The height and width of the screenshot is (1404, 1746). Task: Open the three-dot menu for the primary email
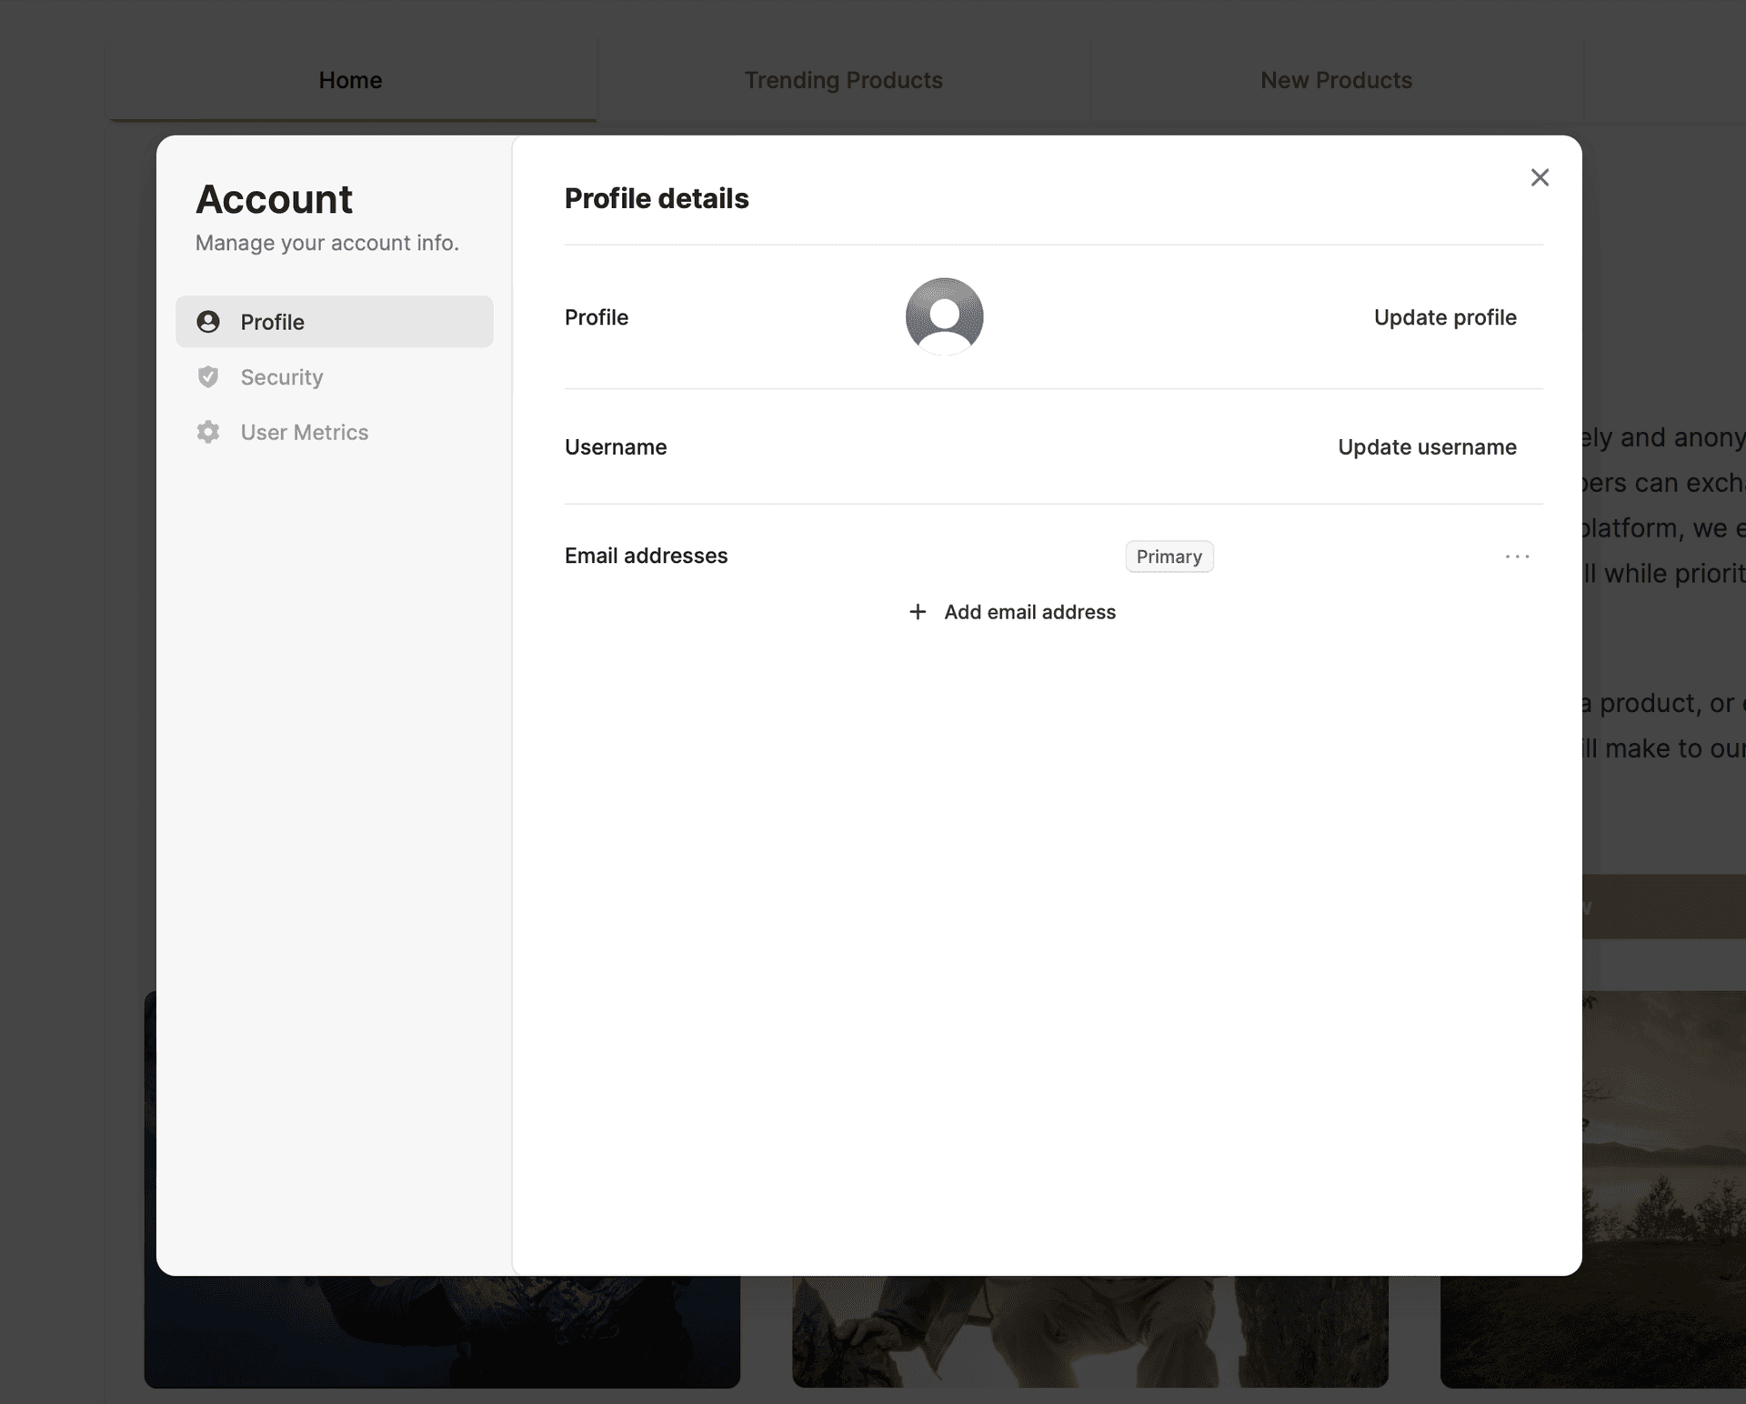(x=1517, y=557)
